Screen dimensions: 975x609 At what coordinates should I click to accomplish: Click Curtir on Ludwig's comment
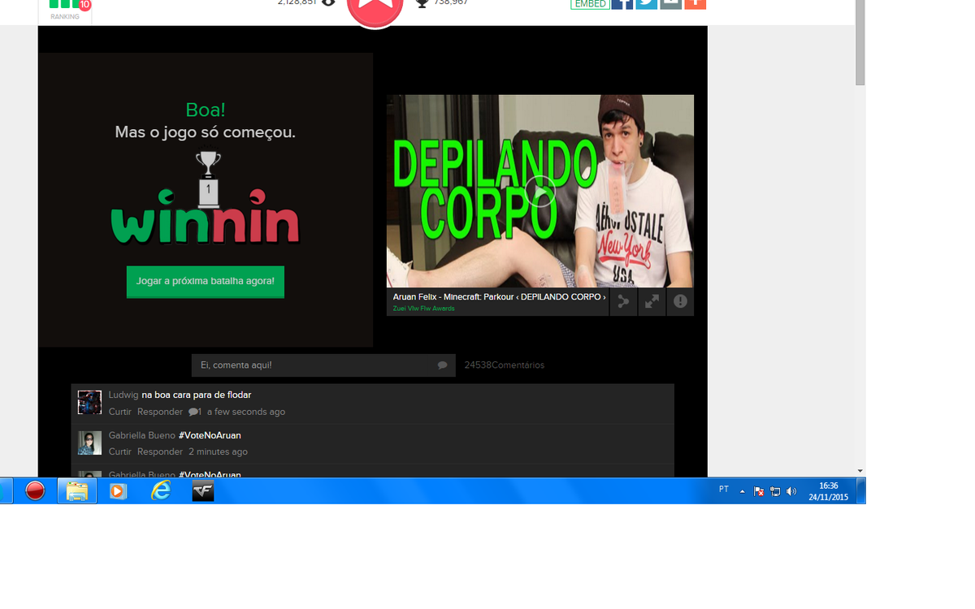[119, 412]
